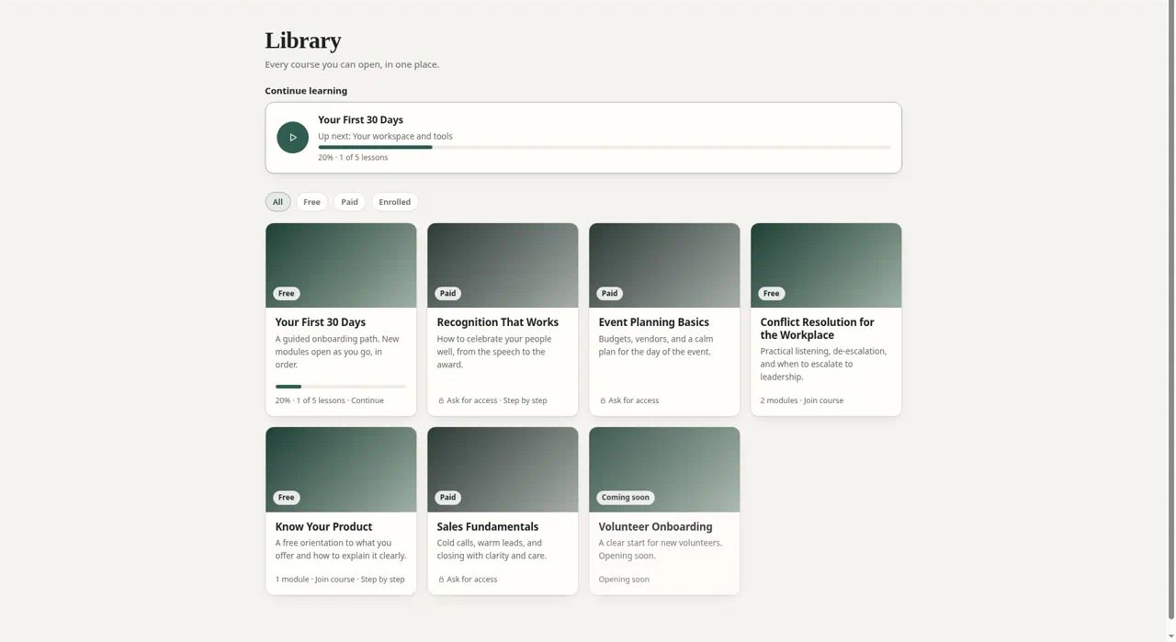This screenshot has height=642, width=1176.
Task: Click lock icon on Sales Fundamentals card
Action: click(x=441, y=580)
